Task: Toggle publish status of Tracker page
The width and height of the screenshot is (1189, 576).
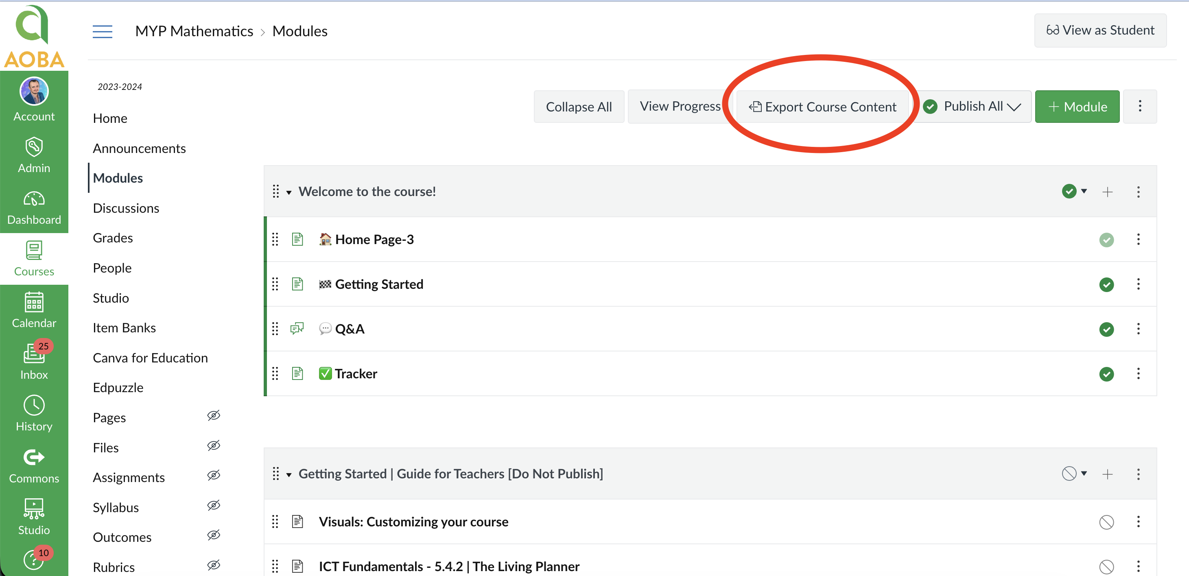Action: [x=1106, y=374]
